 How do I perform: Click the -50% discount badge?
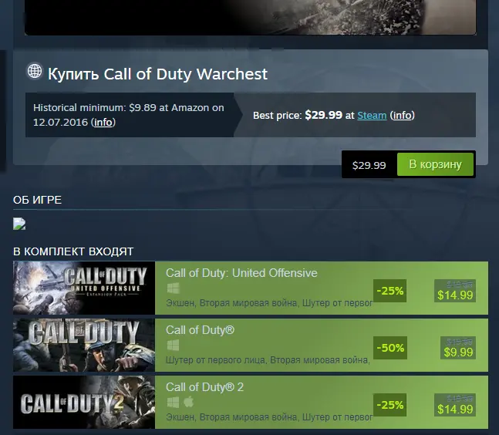(x=390, y=348)
